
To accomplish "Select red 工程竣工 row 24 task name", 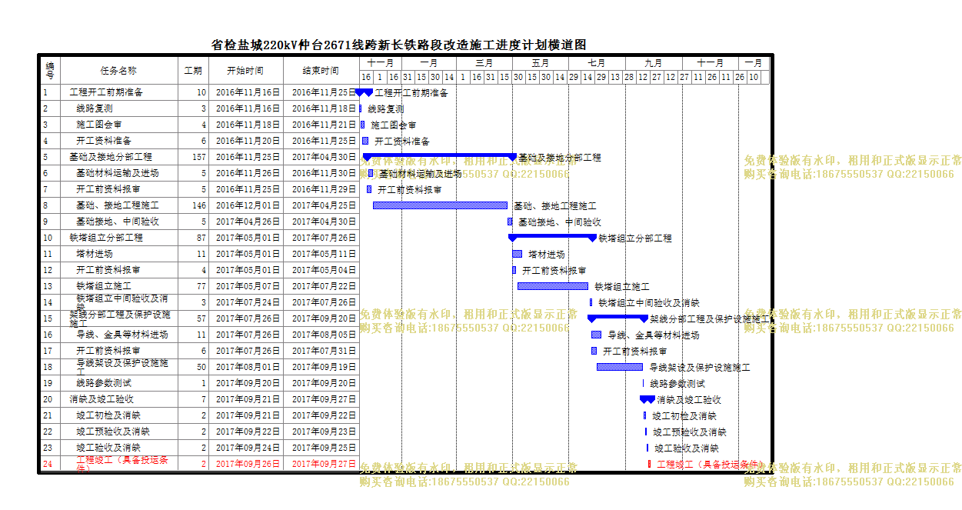I will pos(122,463).
